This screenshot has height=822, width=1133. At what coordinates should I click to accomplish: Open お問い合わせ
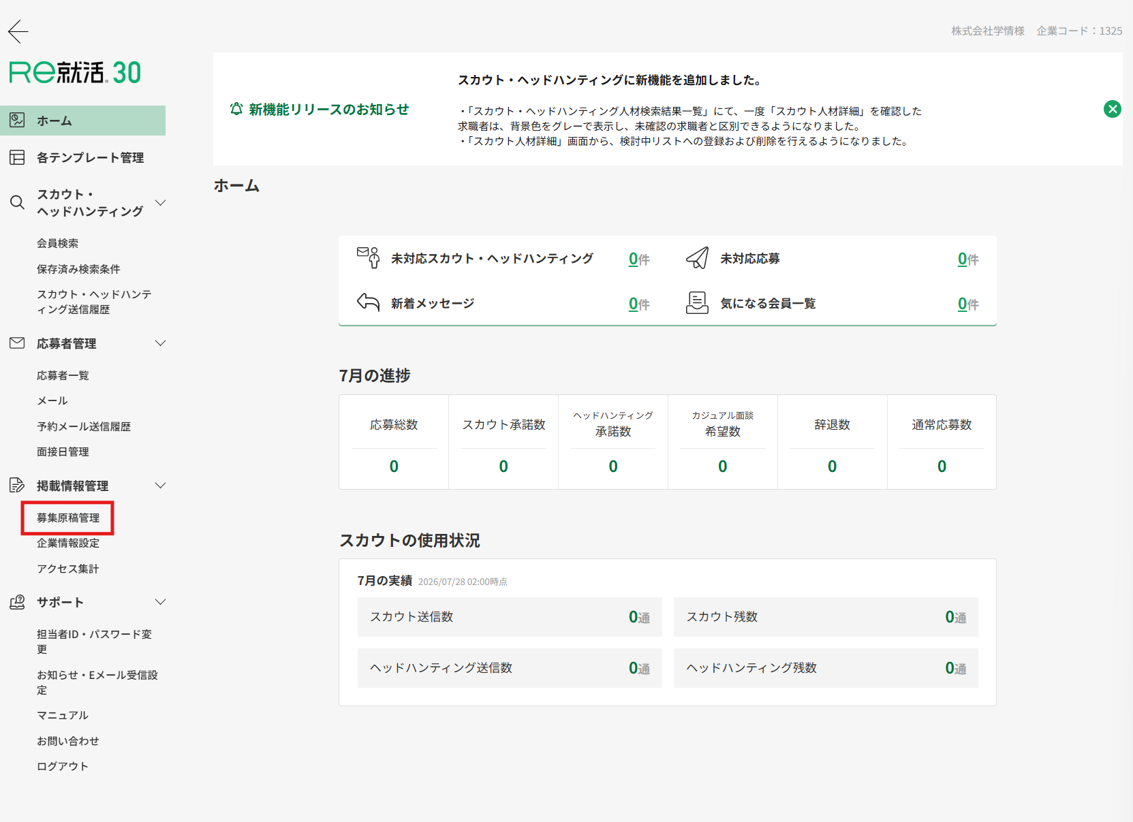(x=68, y=741)
